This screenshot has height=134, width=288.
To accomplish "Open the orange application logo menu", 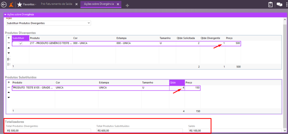I will 11,4.
